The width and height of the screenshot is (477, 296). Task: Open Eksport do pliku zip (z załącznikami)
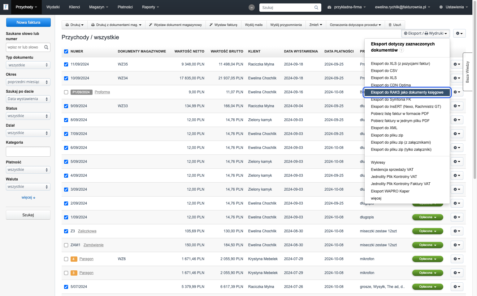401,142
